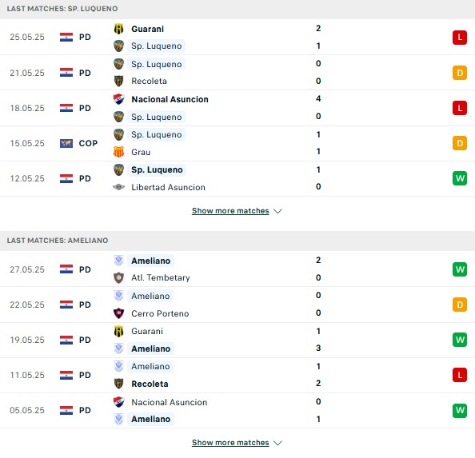Click the Guarani crest in the 25.05.25 match
Viewport: 475px width, 458px height.
point(118,29)
